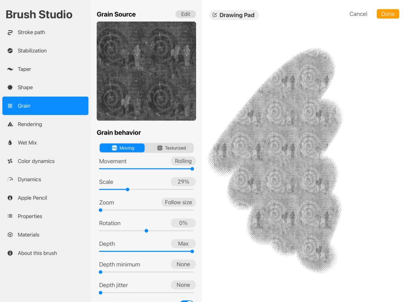Click the Scale slider track
404x302 pixels.
click(x=158, y=189)
